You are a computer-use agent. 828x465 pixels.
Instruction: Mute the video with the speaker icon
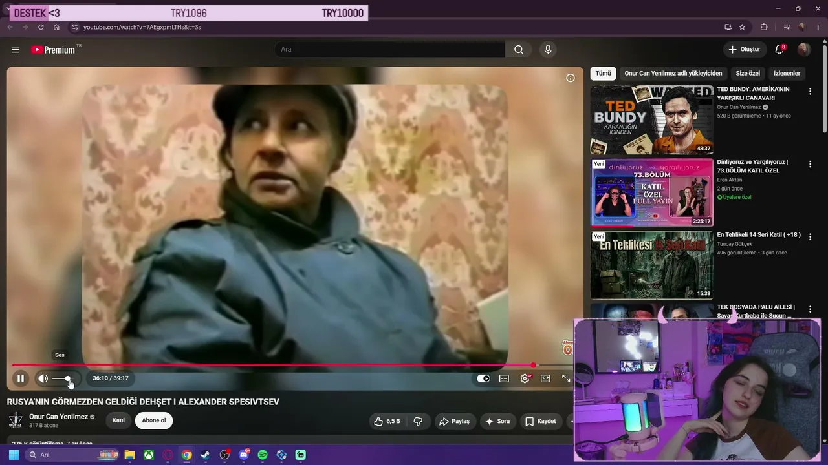(43, 378)
